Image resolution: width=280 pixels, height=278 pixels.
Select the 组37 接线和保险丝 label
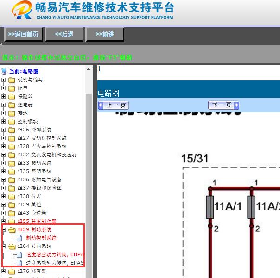pos(39,188)
